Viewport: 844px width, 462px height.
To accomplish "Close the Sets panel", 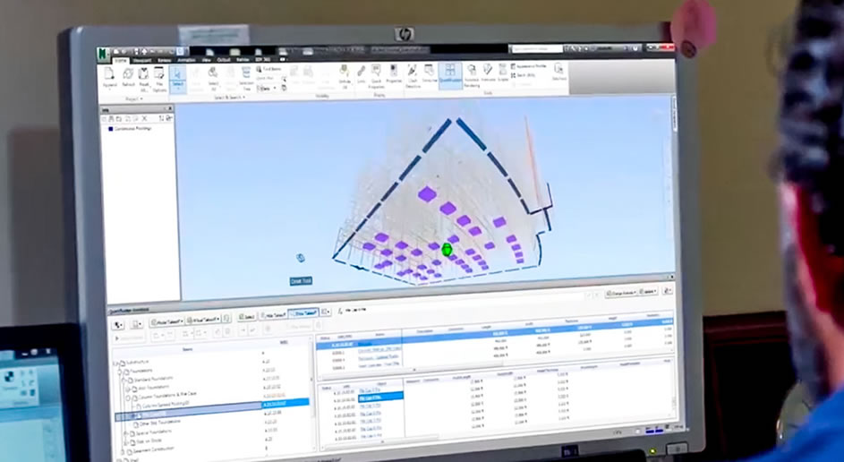I will click(x=170, y=108).
